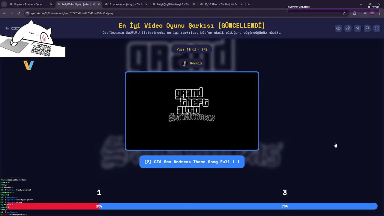
Task: Open the browser extensions puzzle icon
Action: (x=355, y=13)
